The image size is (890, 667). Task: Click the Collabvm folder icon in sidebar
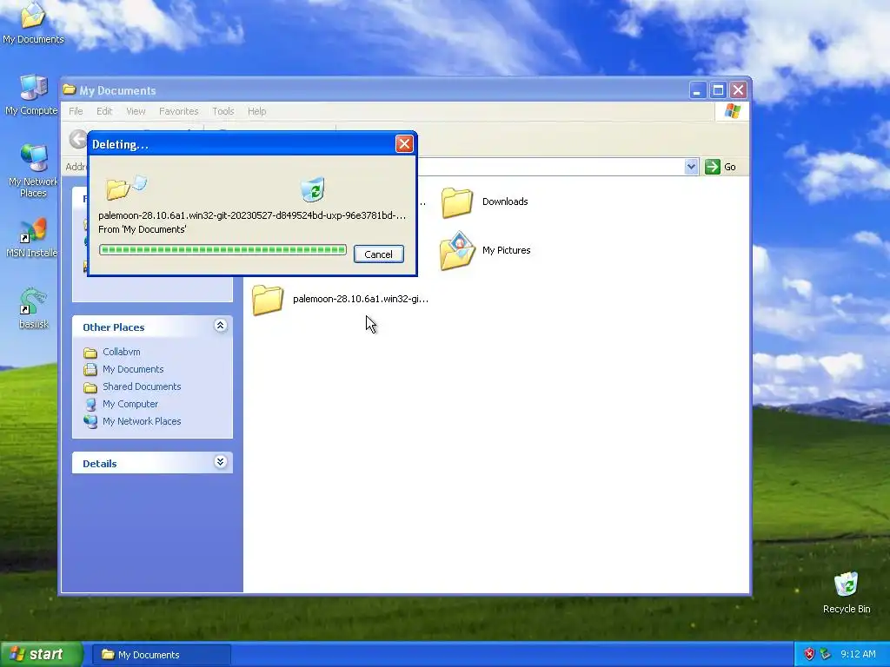[90, 353]
